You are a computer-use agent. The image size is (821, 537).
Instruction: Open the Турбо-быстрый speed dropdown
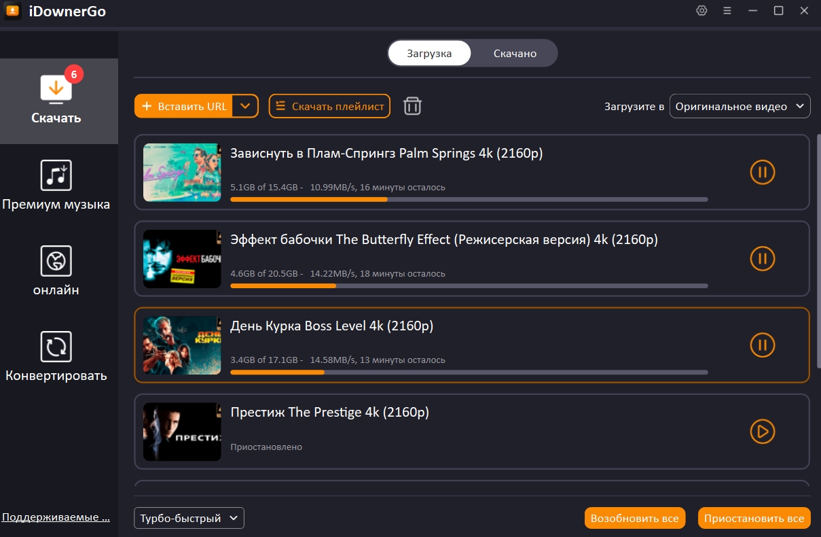[x=189, y=518]
